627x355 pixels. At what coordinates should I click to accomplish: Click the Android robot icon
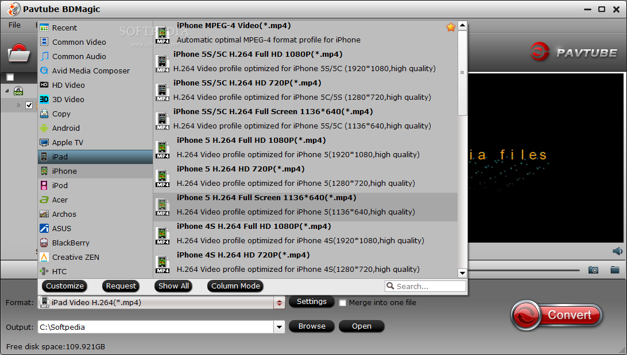tap(44, 128)
